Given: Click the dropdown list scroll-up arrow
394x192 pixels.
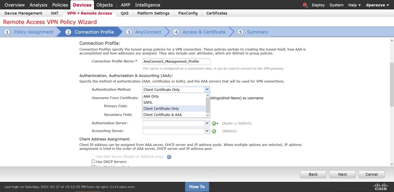Looking at the screenshot, I should point(208,96).
